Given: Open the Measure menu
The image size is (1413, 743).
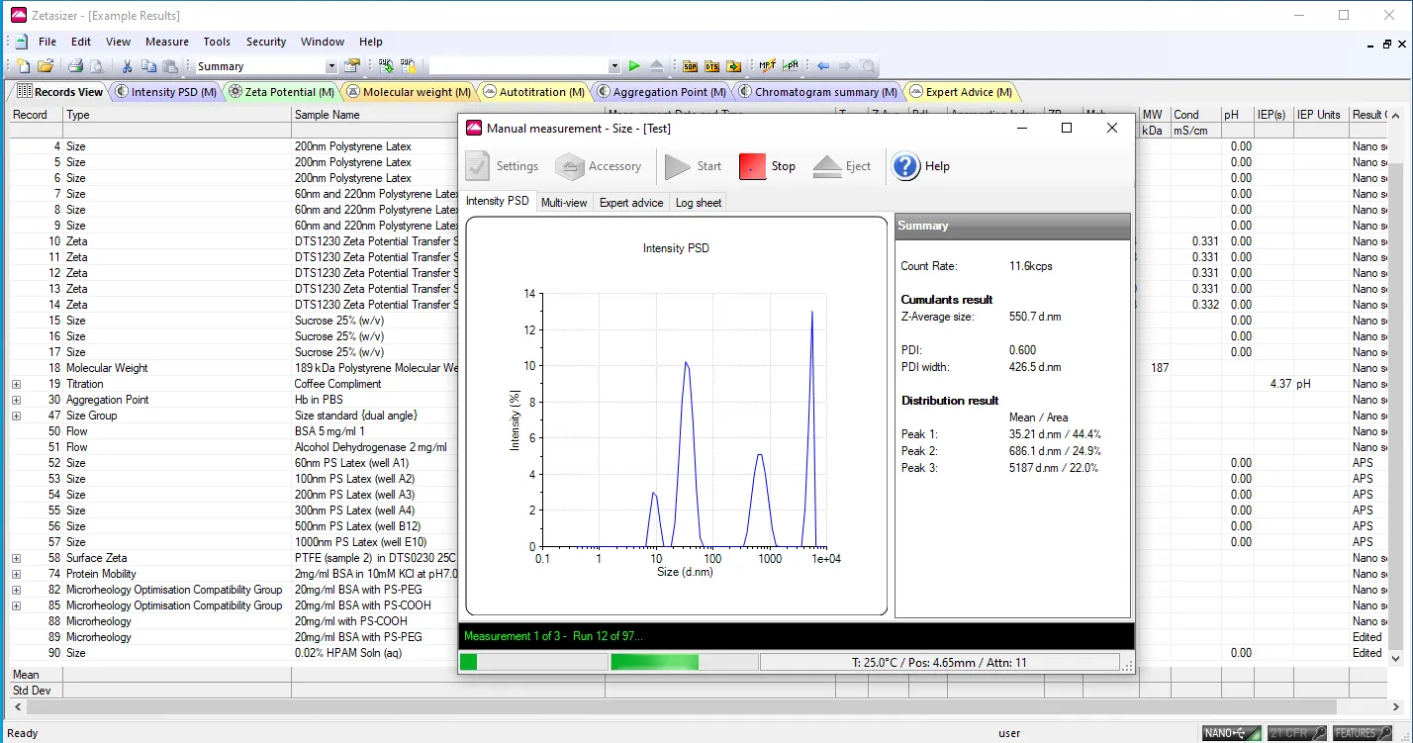Looking at the screenshot, I should coord(167,42).
